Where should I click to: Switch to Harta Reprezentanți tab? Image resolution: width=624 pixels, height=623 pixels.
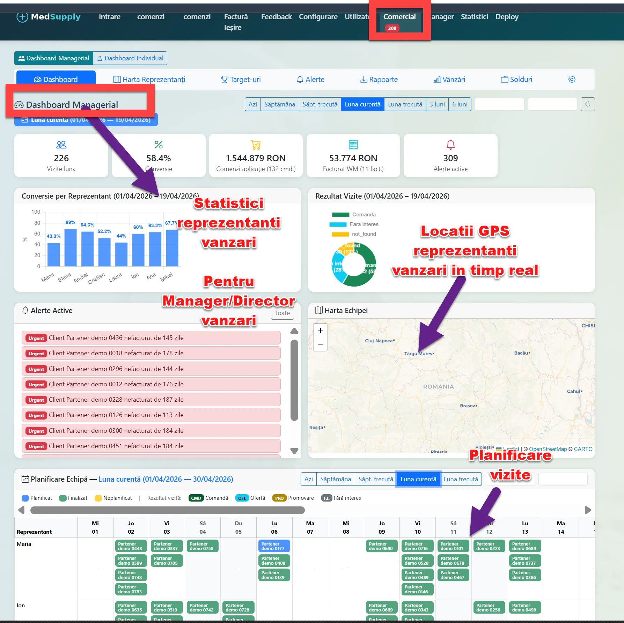[149, 80]
